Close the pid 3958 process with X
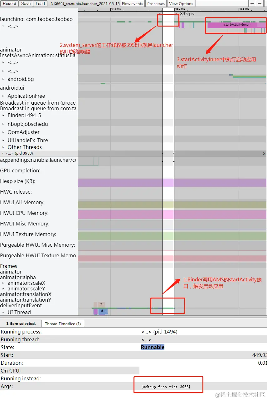Image resolution: width=267 pixels, height=400 pixels. [264, 153]
